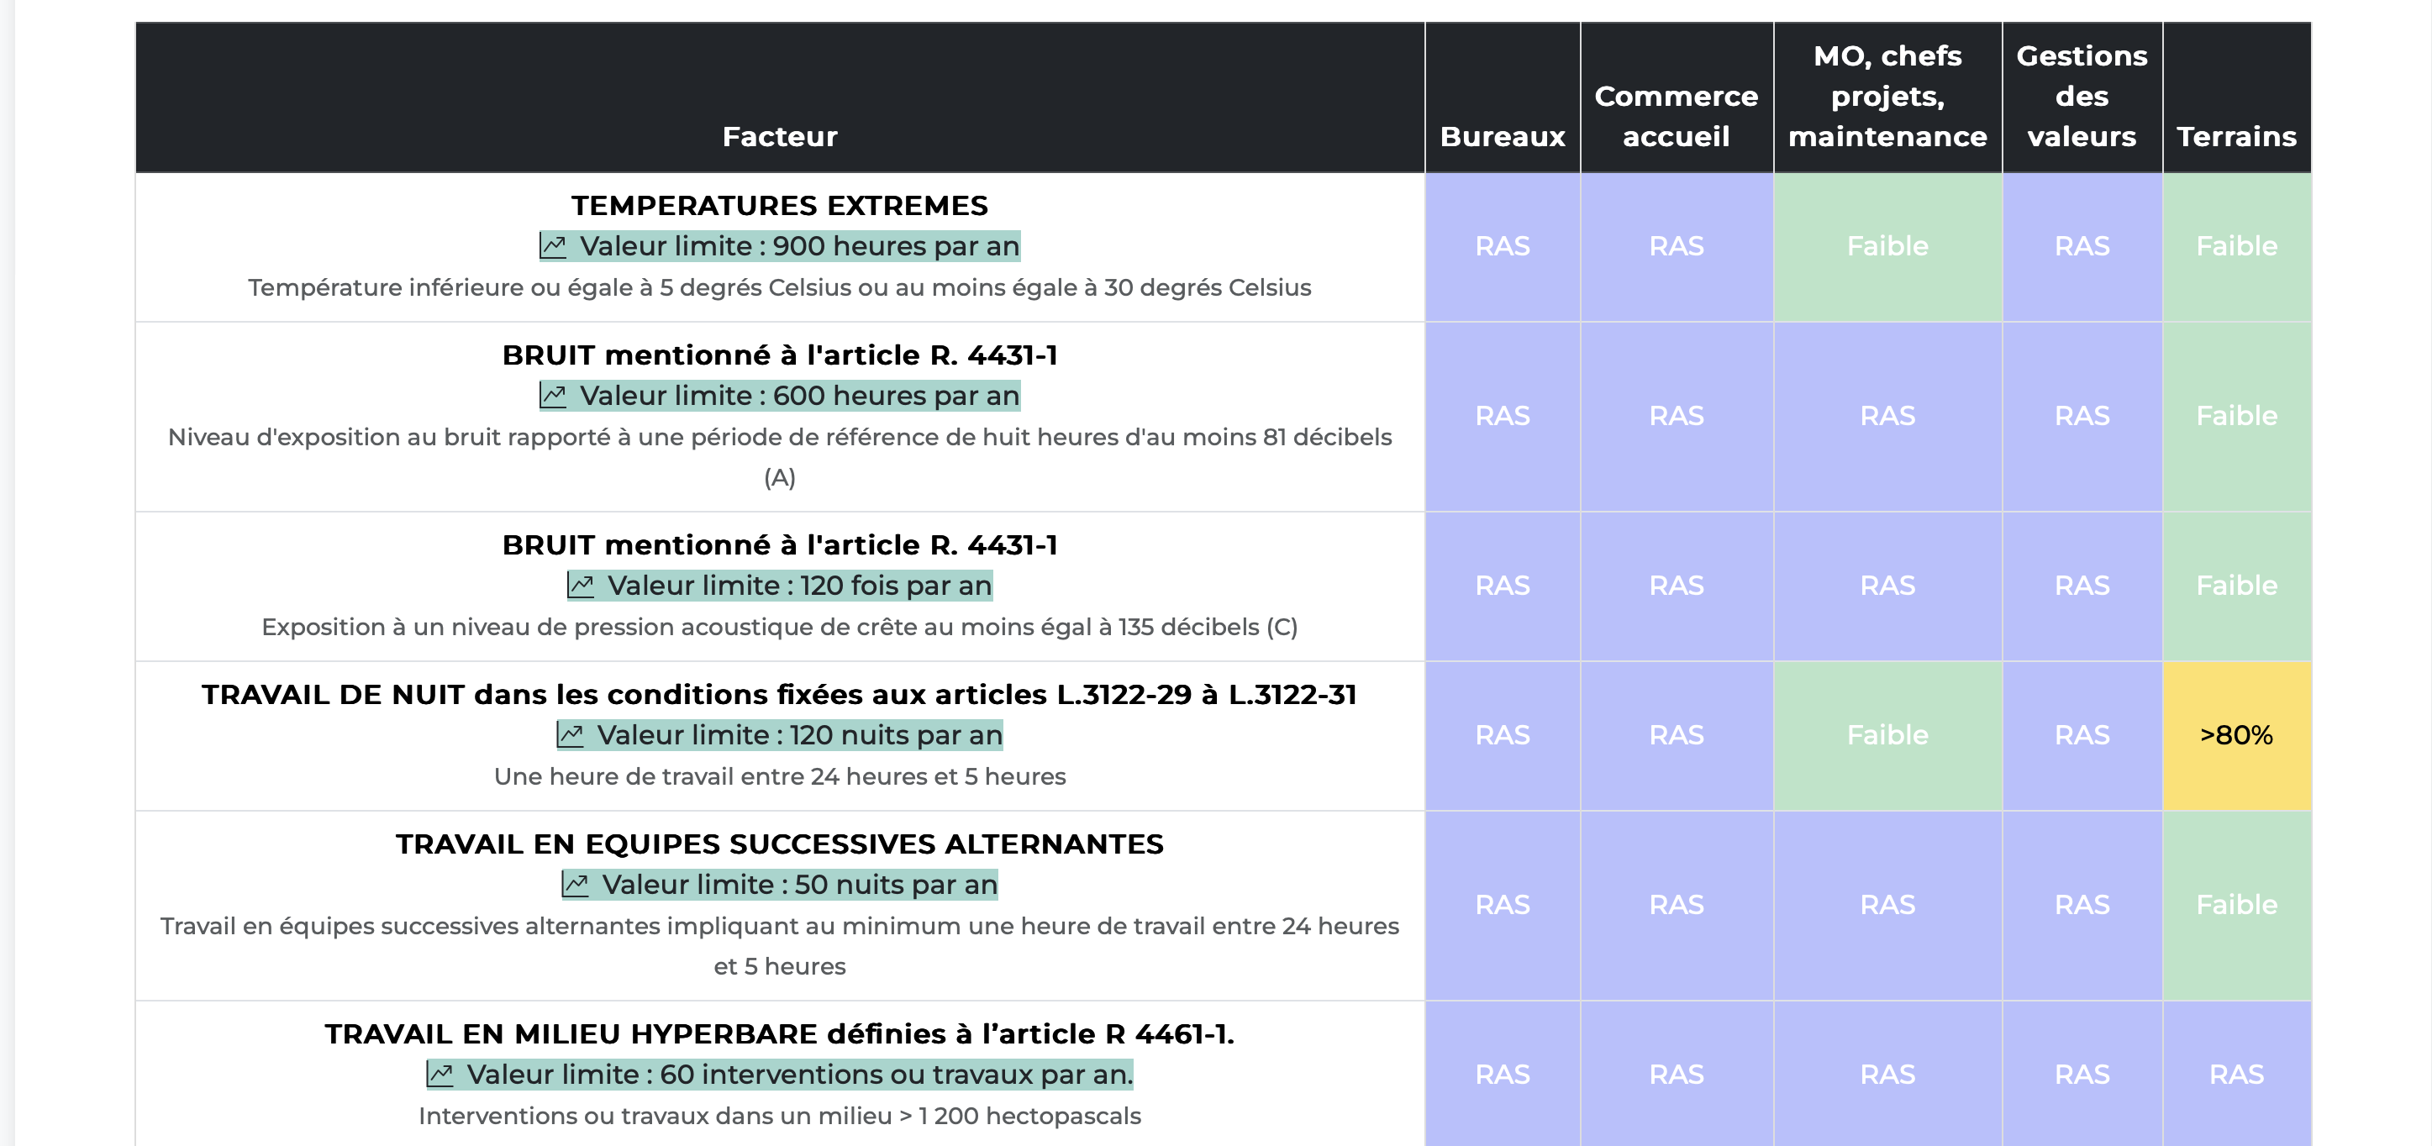The height and width of the screenshot is (1146, 2432).
Task: Click RAS in MO column for 120 fois noise row
Action: [1887, 586]
